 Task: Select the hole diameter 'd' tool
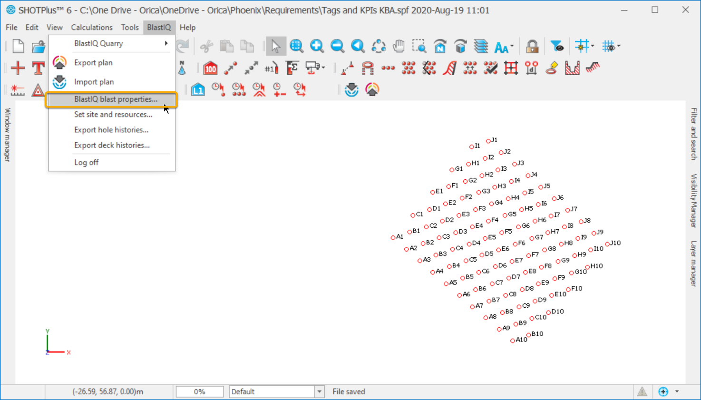pos(531,68)
